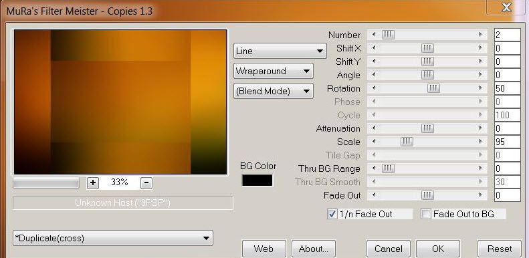Click the Scale value field showing 95

click(x=508, y=142)
